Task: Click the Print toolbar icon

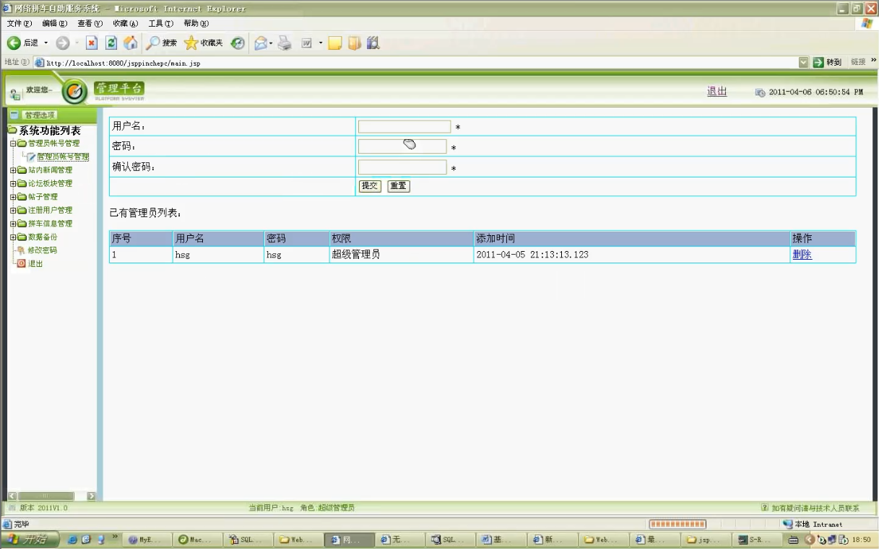Action: click(285, 43)
